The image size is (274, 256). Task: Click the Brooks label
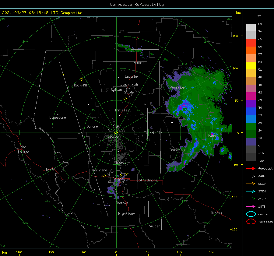216,213
